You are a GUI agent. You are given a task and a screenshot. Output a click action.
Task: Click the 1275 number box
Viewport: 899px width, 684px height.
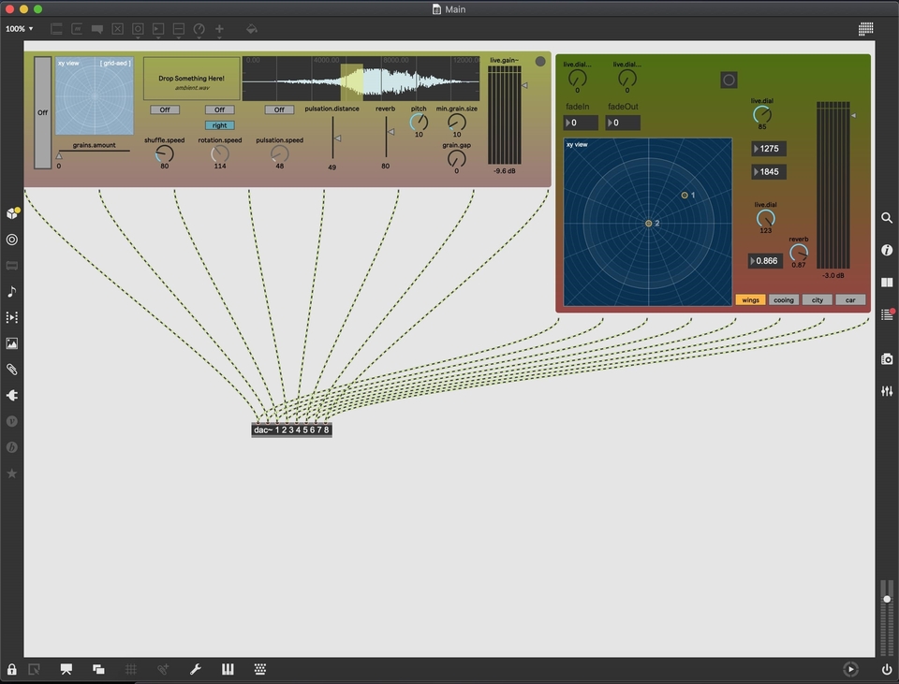coord(768,149)
